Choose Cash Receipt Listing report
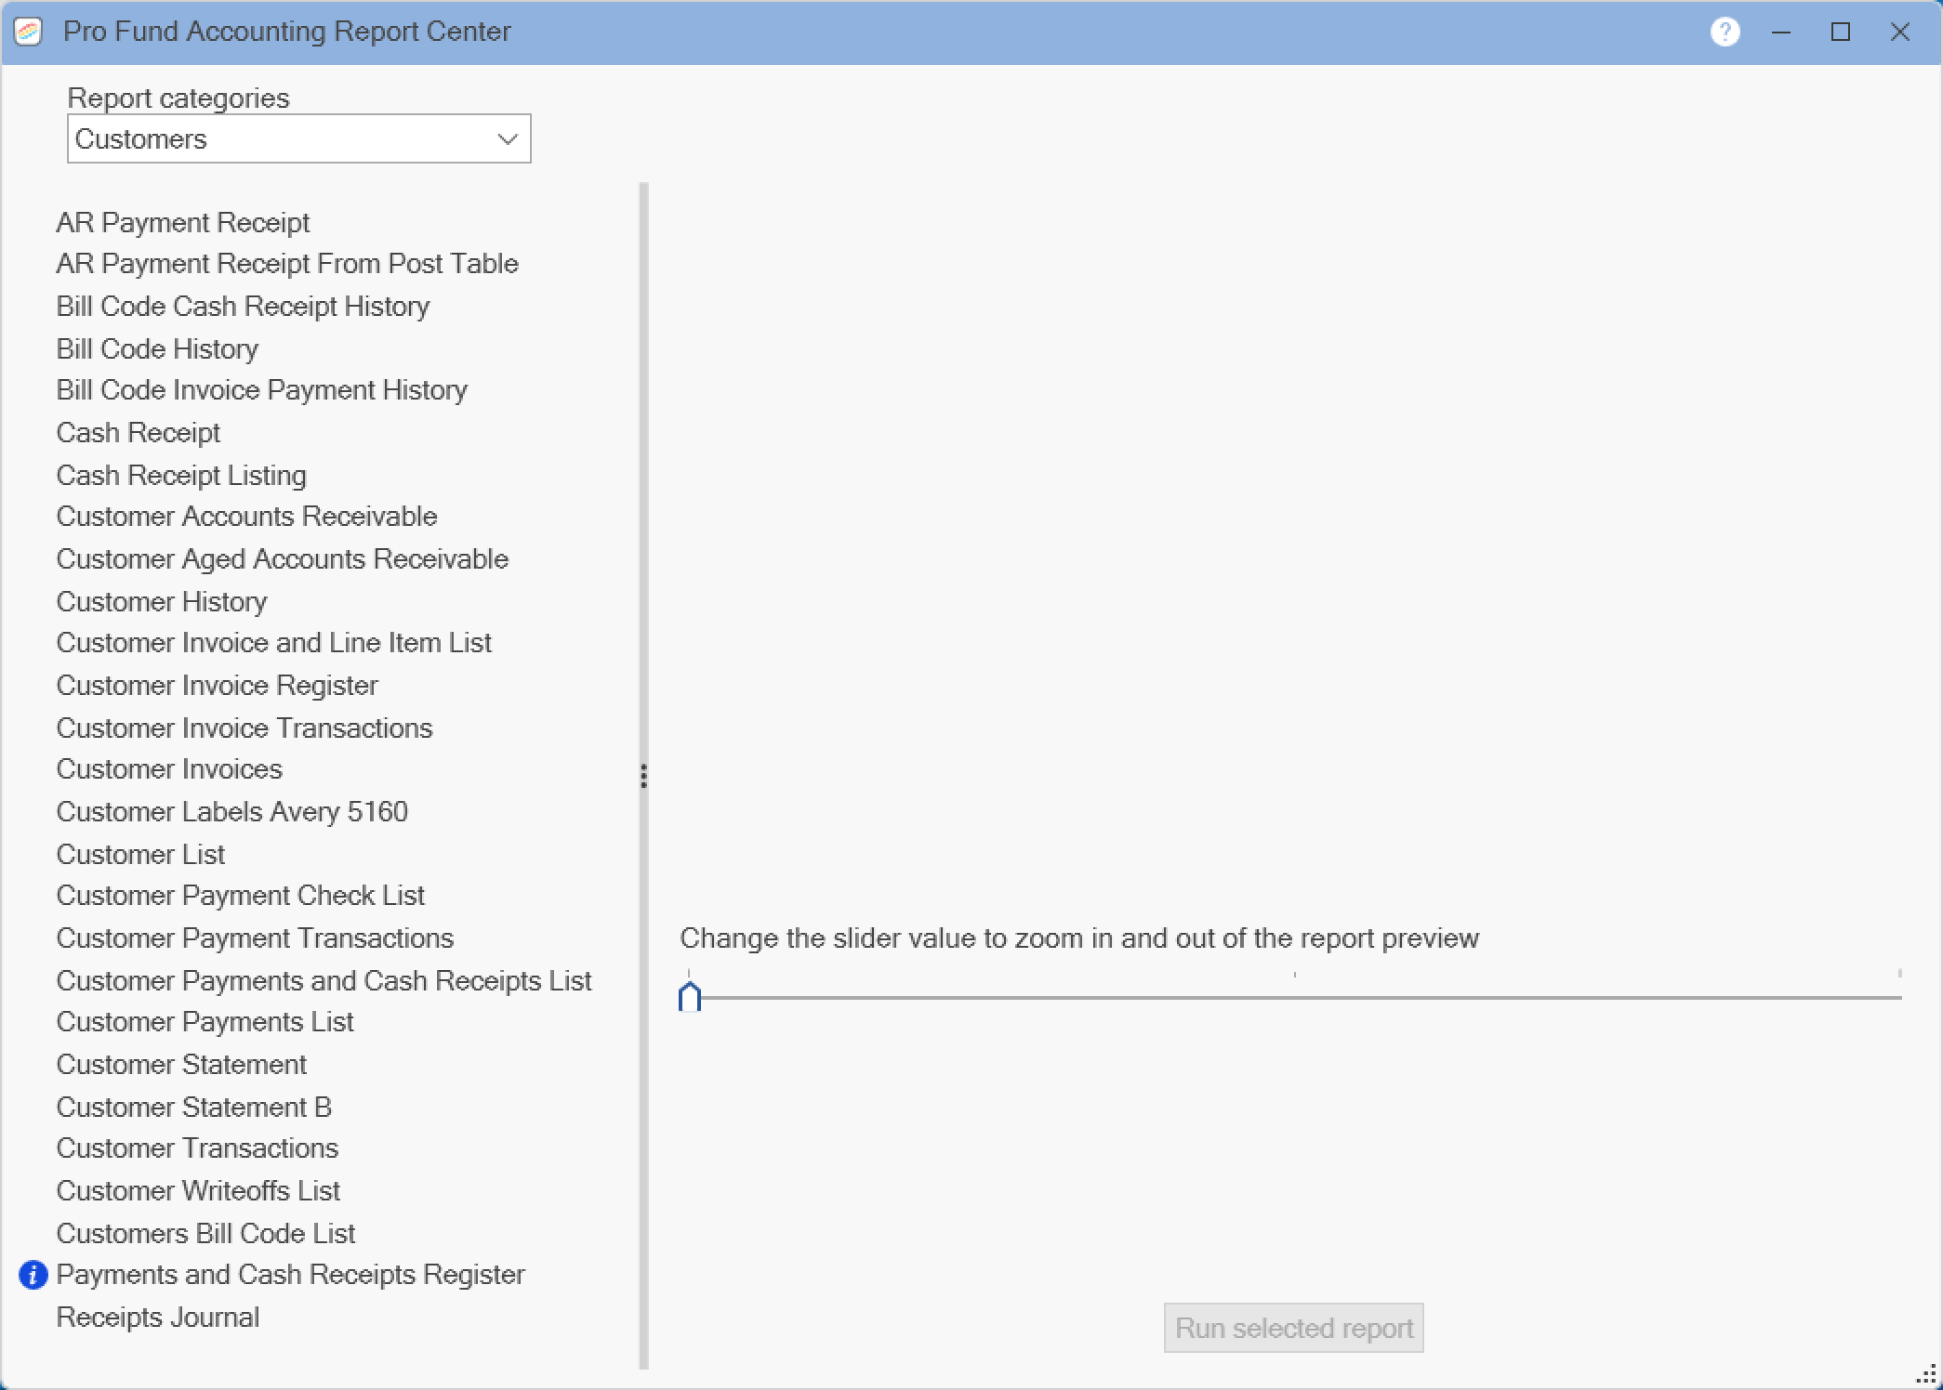 181,476
